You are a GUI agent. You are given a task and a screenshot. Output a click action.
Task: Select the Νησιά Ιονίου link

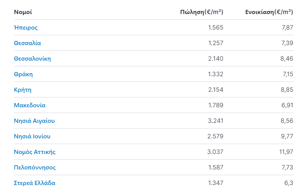32,136
